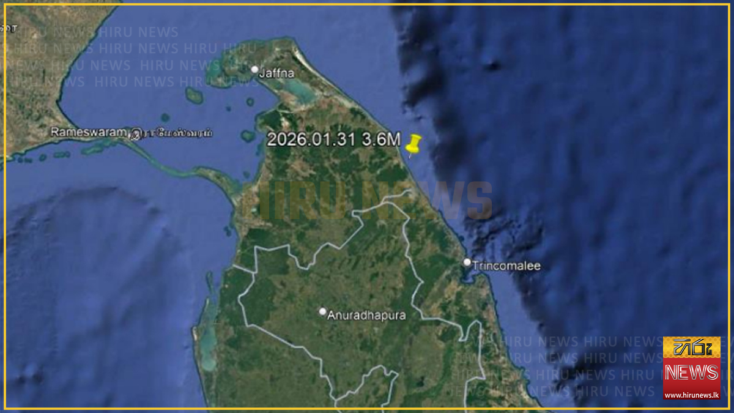Viewport: 734px width, 413px height.
Task: Toggle the Jaffna place label
Action: [x=276, y=72]
